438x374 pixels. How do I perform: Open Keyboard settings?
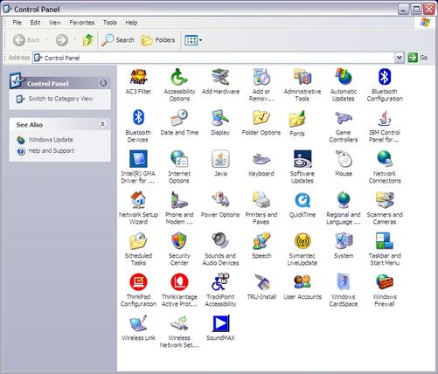pyautogui.click(x=261, y=163)
